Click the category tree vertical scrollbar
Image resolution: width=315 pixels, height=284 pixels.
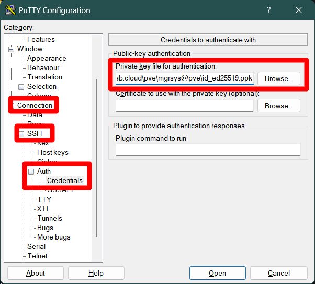pyautogui.click(x=97, y=158)
